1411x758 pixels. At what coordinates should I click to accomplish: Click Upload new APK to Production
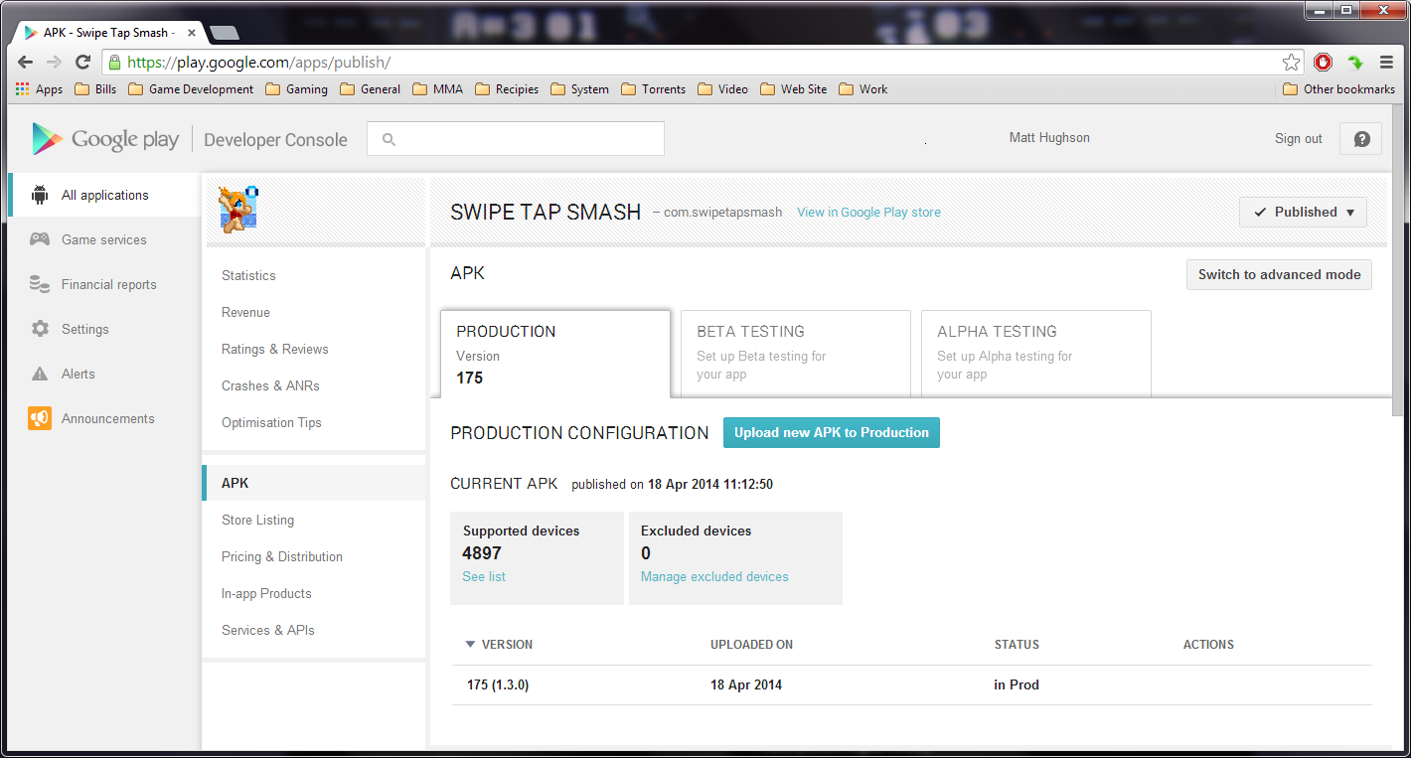832,432
